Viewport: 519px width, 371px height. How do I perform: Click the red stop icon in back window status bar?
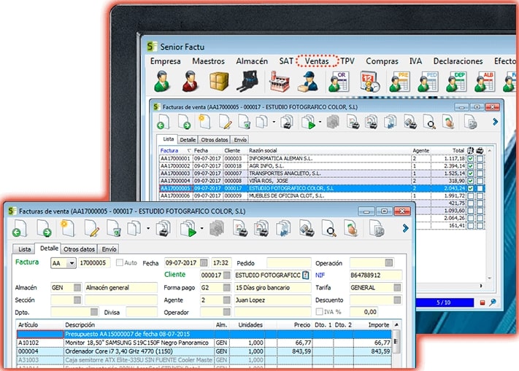click(483, 302)
